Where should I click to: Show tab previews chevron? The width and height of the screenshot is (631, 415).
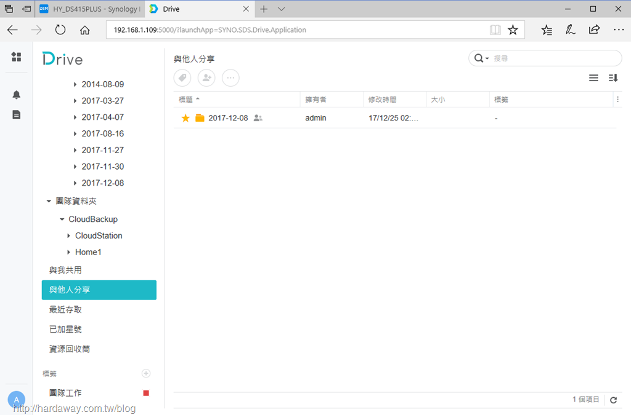click(x=282, y=9)
